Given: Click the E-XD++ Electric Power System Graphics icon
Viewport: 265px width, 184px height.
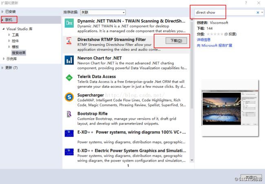Looking at the screenshot, I should (69, 152).
